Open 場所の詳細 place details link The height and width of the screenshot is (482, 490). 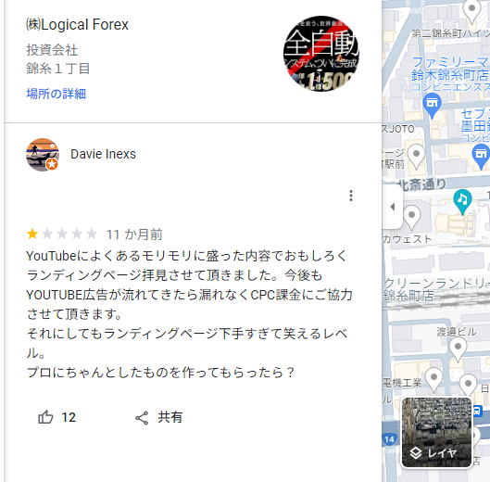click(x=57, y=94)
